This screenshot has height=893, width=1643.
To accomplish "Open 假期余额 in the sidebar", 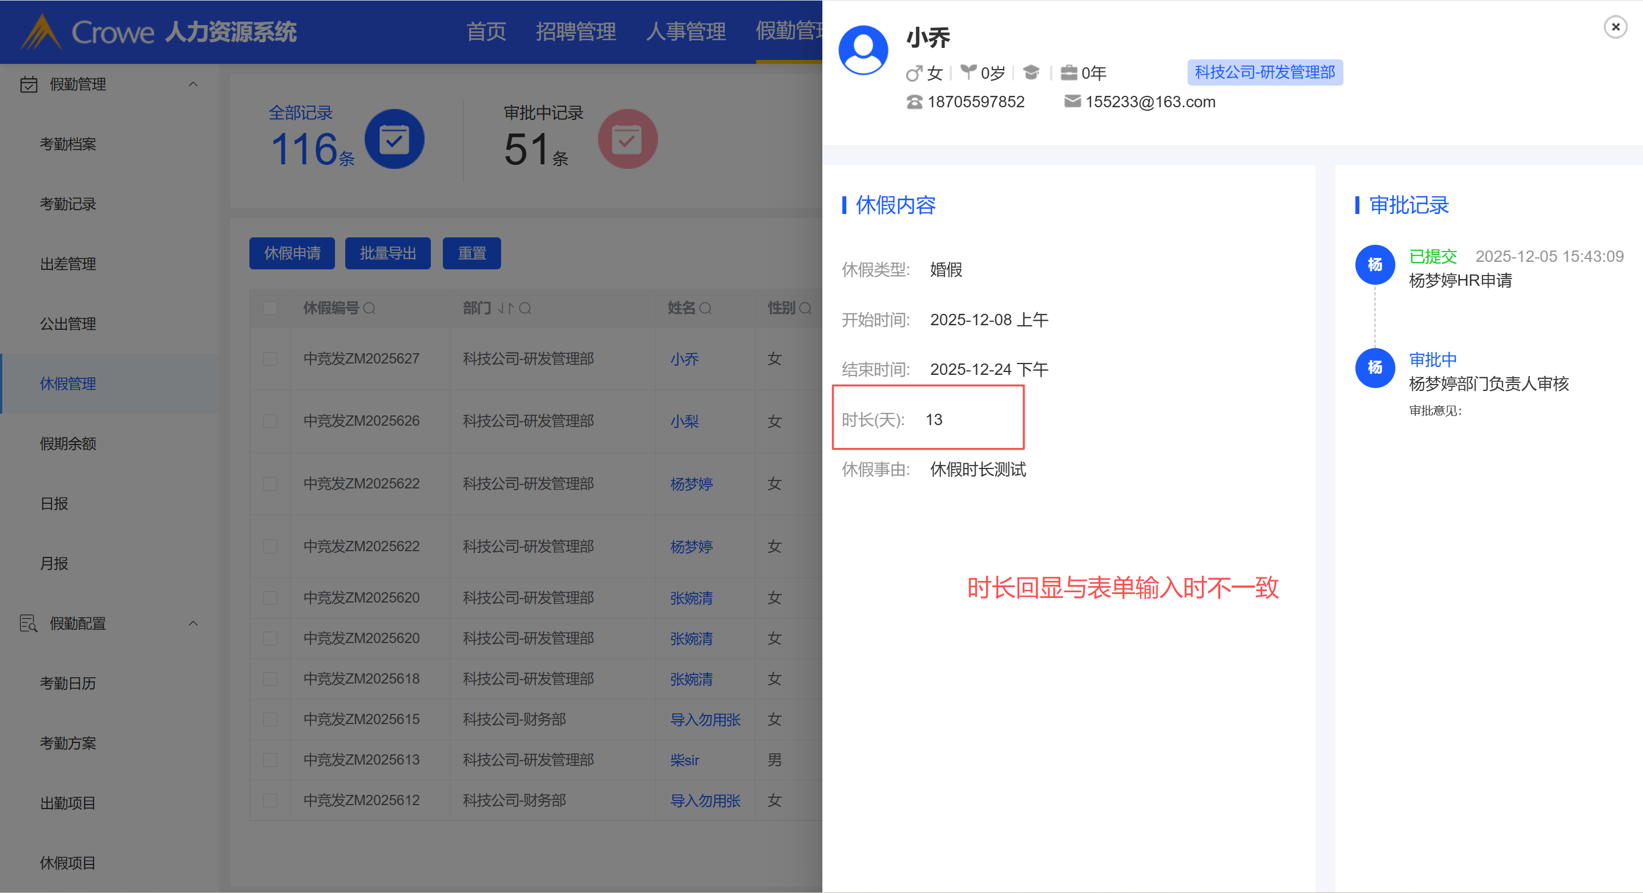I will pyautogui.click(x=67, y=443).
